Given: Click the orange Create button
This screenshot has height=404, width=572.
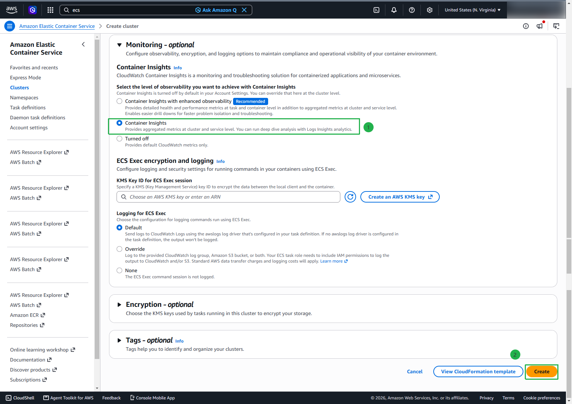Looking at the screenshot, I should point(542,371).
